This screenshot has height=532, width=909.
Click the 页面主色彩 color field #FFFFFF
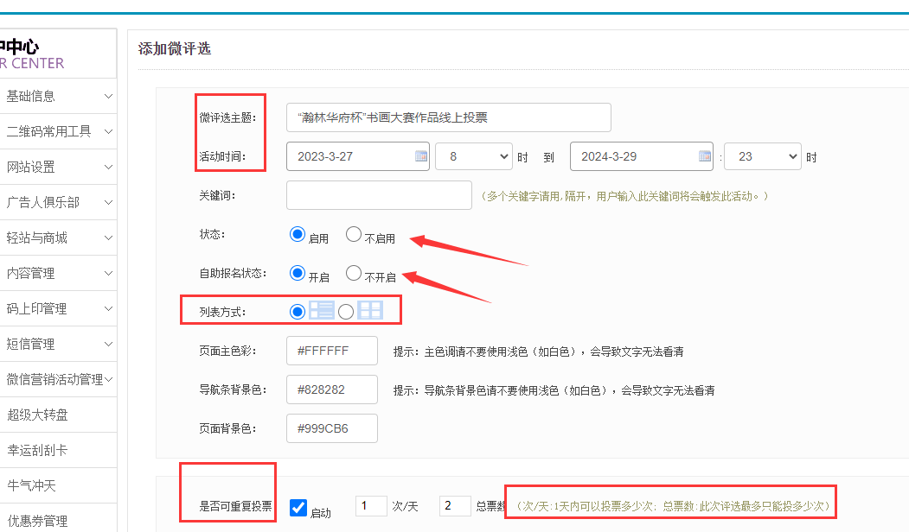[x=332, y=351]
